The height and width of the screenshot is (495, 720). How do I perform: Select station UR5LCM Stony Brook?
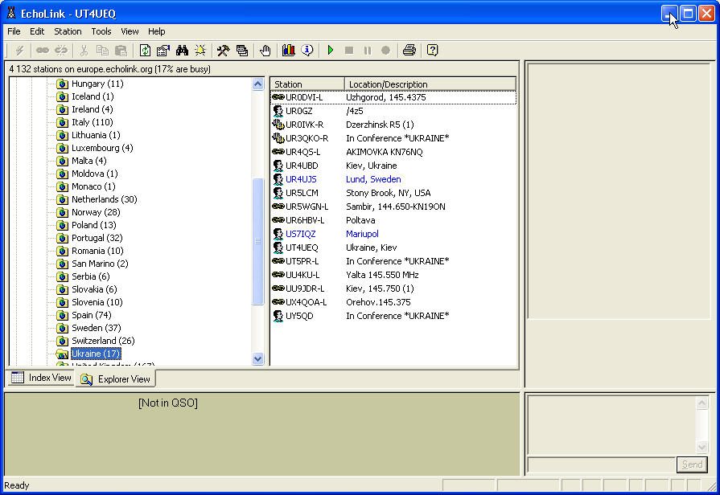(393, 193)
